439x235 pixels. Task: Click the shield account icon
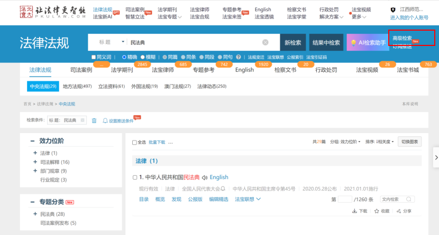pos(393,10)
